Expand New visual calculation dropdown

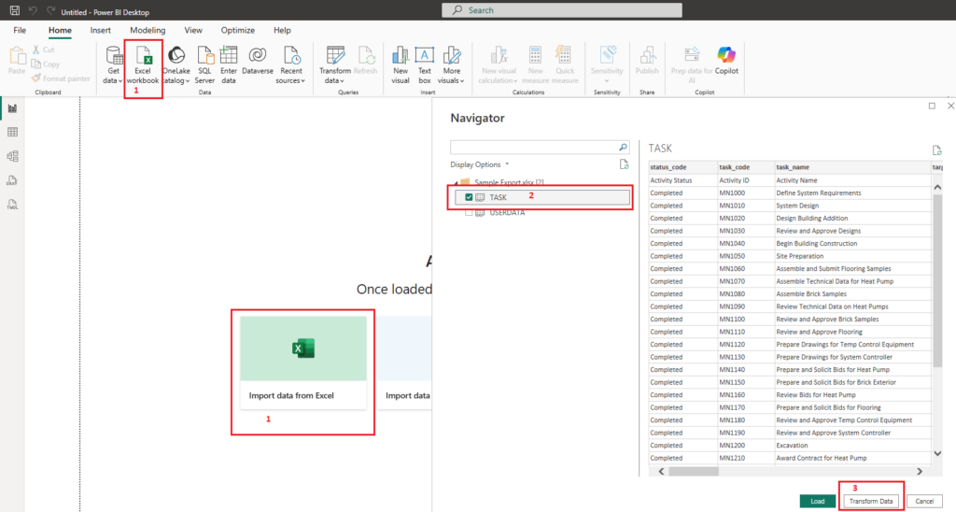click(499, 76)
